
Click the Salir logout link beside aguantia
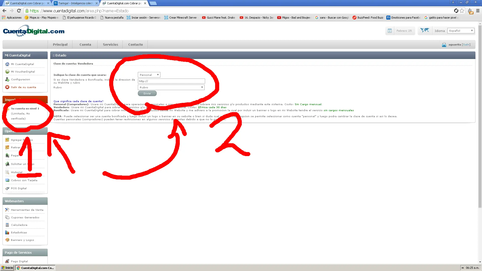click(466, 45)
